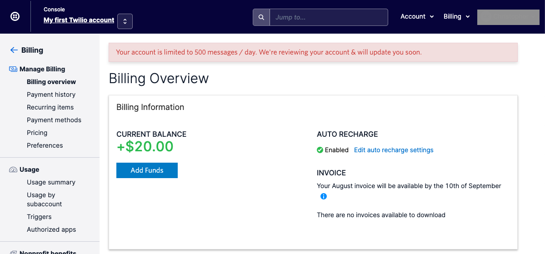Open the account switcher chevron button

click(x=125, y=21)
